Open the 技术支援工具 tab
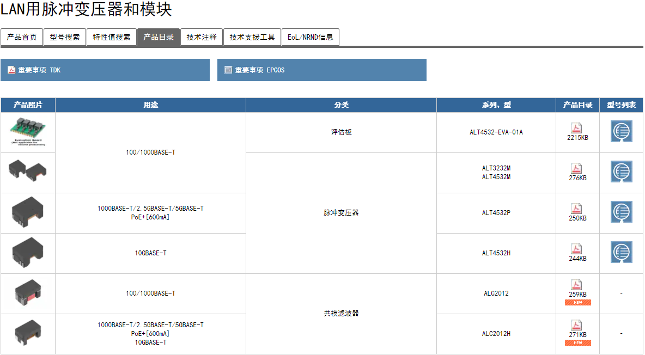The image size is (645, 355). pos(252,37)
